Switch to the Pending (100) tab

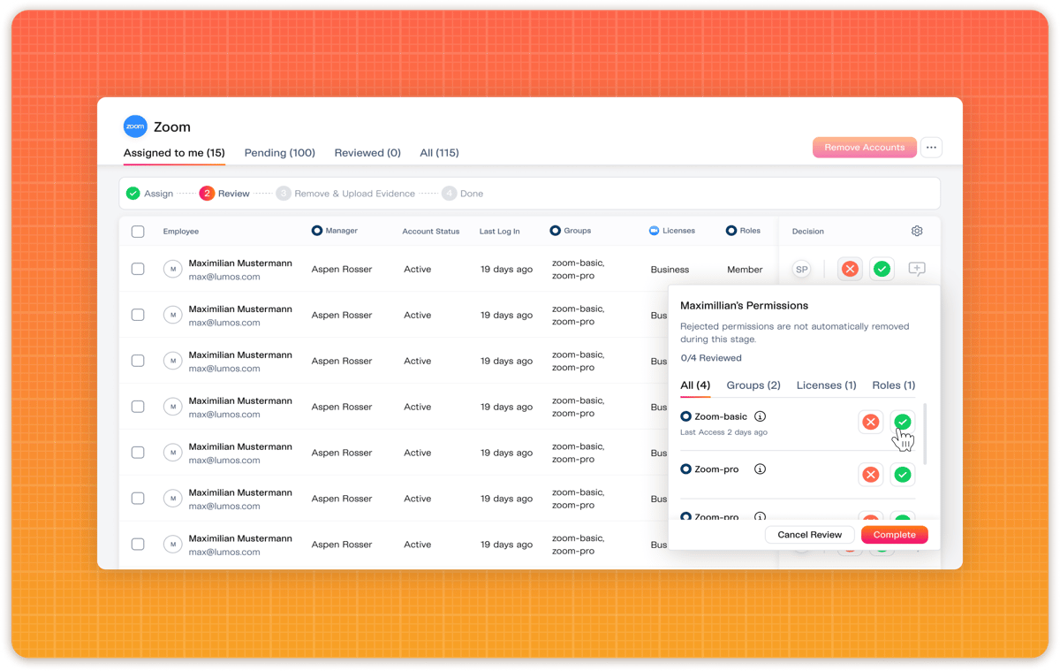279,153
